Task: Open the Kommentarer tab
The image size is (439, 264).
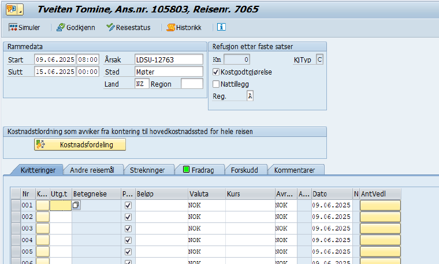Action: coord(295,170)
